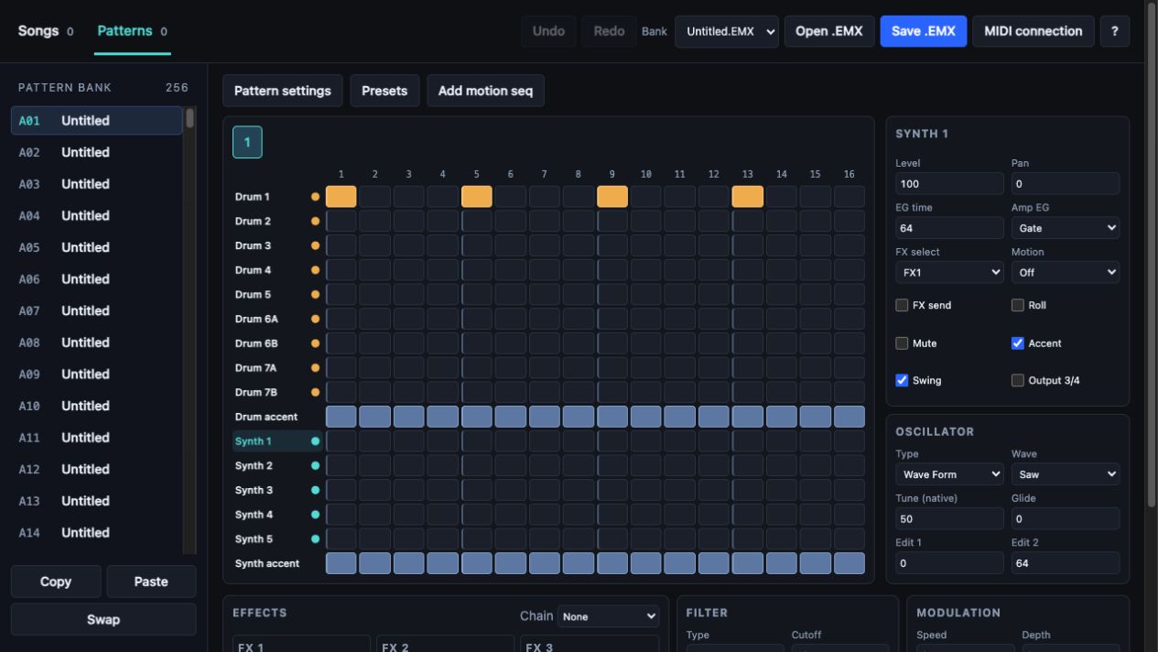
Task: Click the EG time input field
Action: pos(949,228)
